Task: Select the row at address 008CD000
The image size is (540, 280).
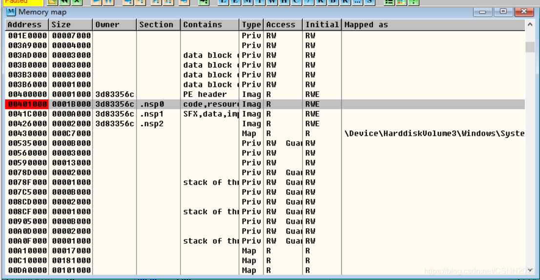Action: point(265,202)
